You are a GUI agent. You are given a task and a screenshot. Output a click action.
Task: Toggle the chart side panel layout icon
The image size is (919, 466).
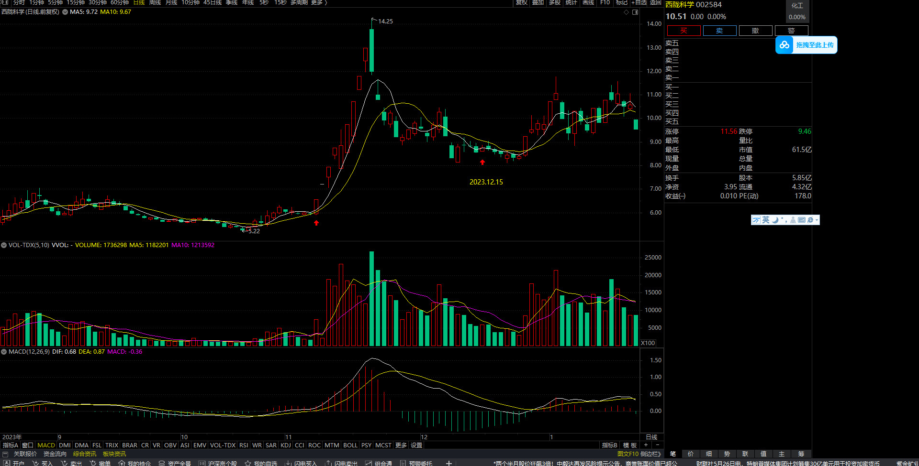(635, 12)
